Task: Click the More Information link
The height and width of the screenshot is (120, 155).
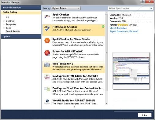Action: pos(118,28)
